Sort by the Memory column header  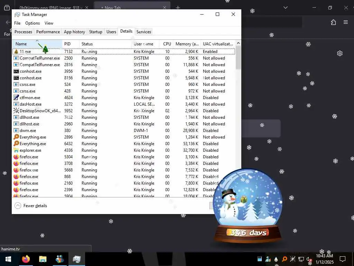pyautogui.click(x=187, y=44)
